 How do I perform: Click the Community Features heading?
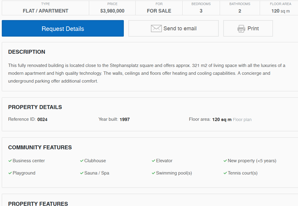(40, 148)
